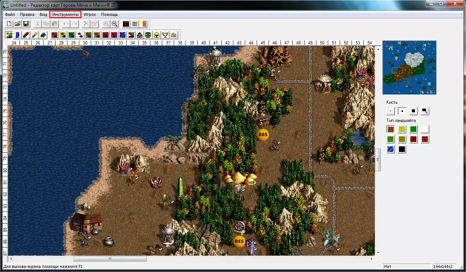Open the subterranean objects palette
466x272 pixels.
pyautogui.click(x=106, y=35)
